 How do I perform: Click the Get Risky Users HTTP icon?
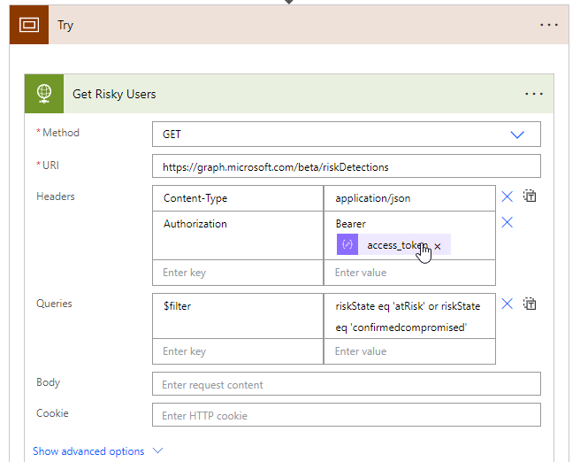point(43,94)
